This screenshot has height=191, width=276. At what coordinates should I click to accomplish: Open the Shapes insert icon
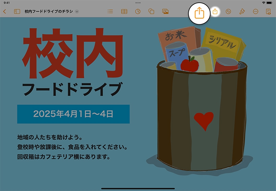(x=152, y=11)
